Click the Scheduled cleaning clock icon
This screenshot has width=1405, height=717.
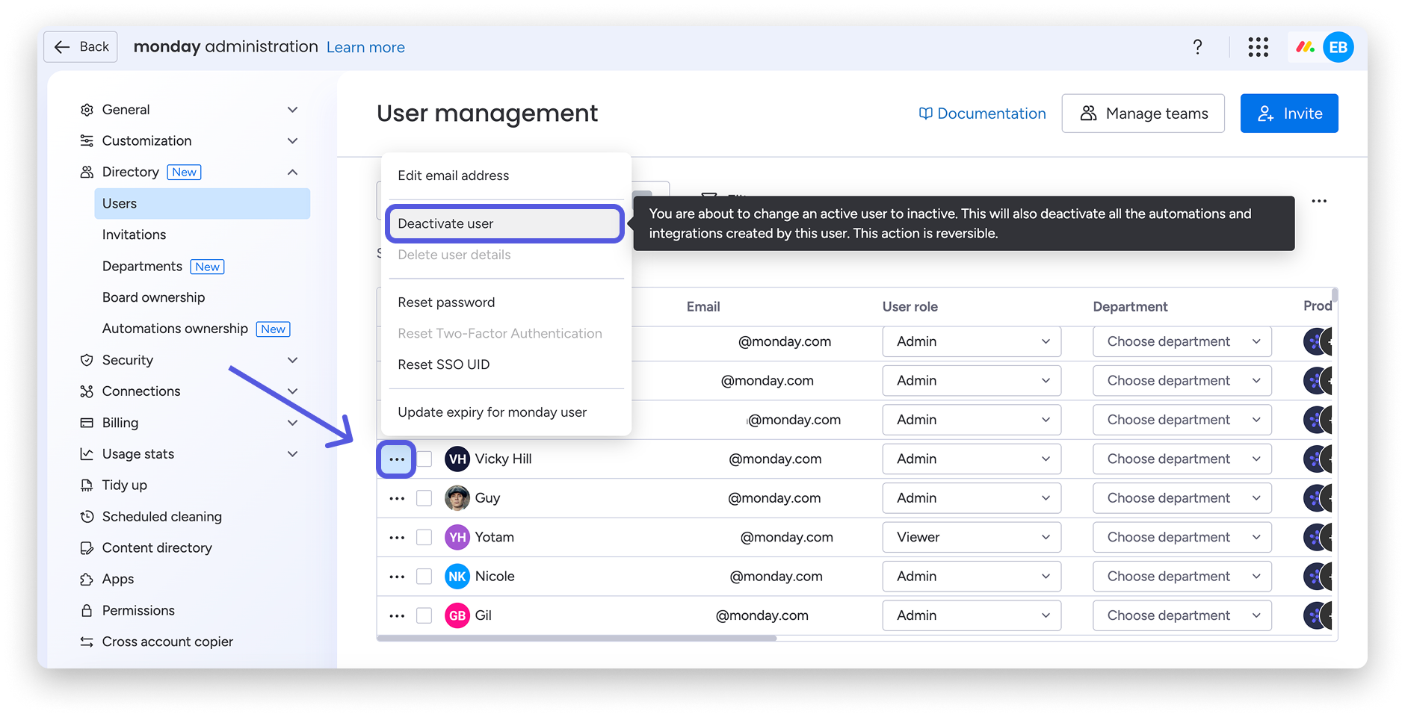87,517
